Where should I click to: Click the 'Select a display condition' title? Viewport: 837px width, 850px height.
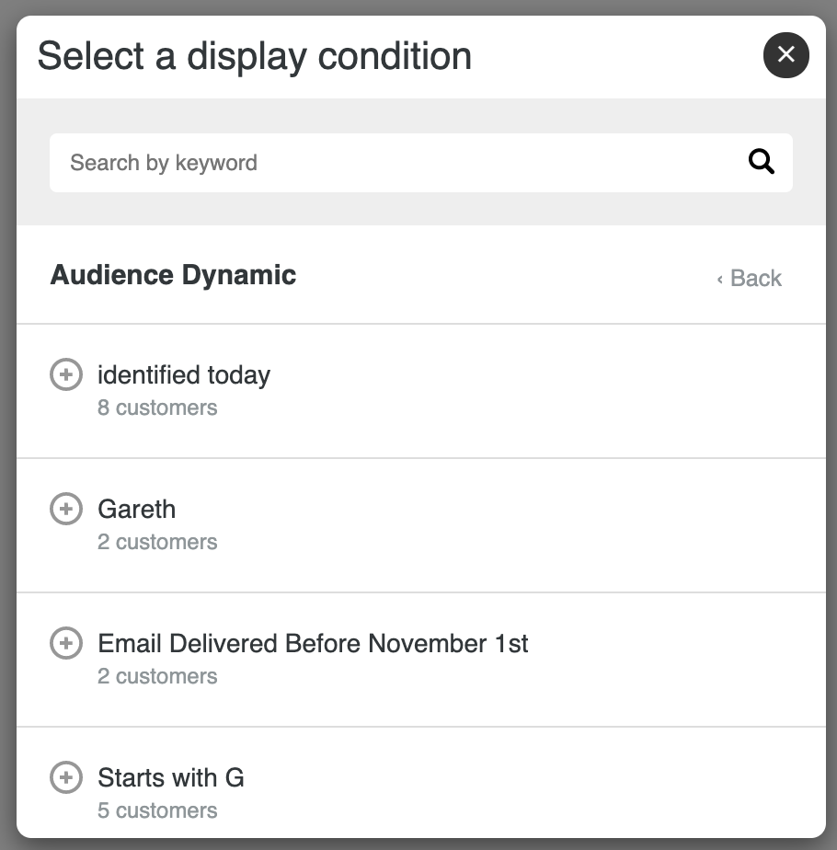click(254, 56)
